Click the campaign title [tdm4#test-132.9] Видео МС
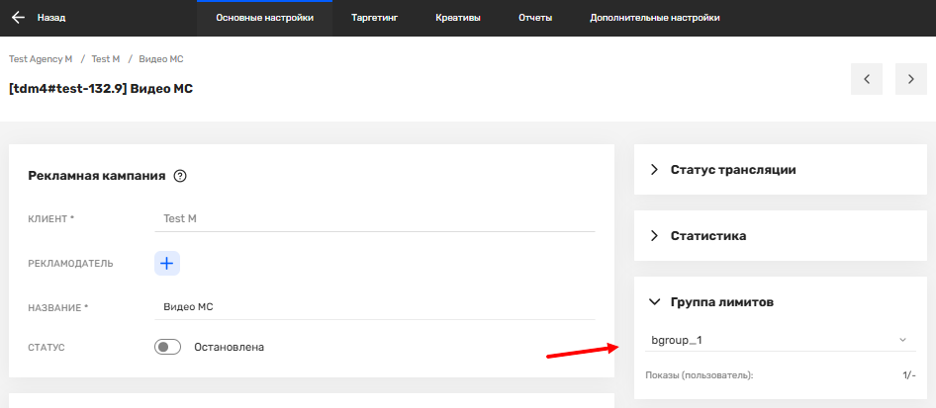The width and height of the screenshot is (936, 408). tap(101, 89)
